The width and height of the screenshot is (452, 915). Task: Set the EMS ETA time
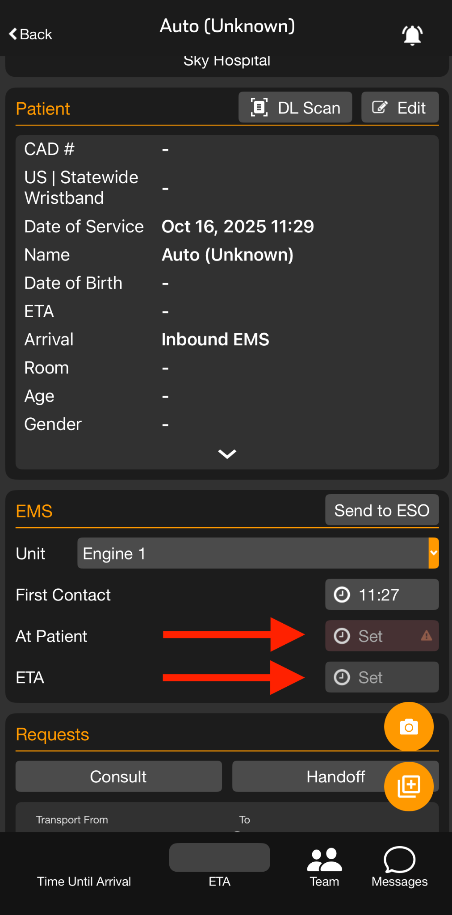pyautogui.click(x=381, y=677)
